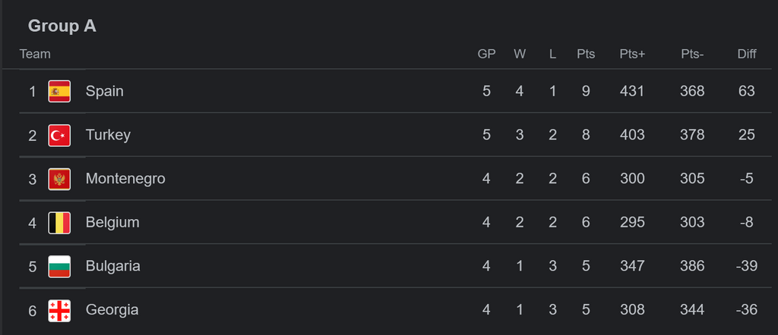Click the Group A heading
The image size is (778, 335).
(62, 26)
